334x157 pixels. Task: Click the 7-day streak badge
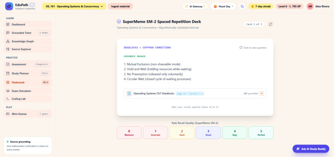coord(261,6)
